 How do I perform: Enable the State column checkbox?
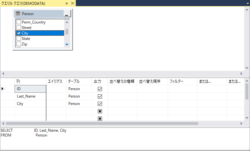[19, 39]
